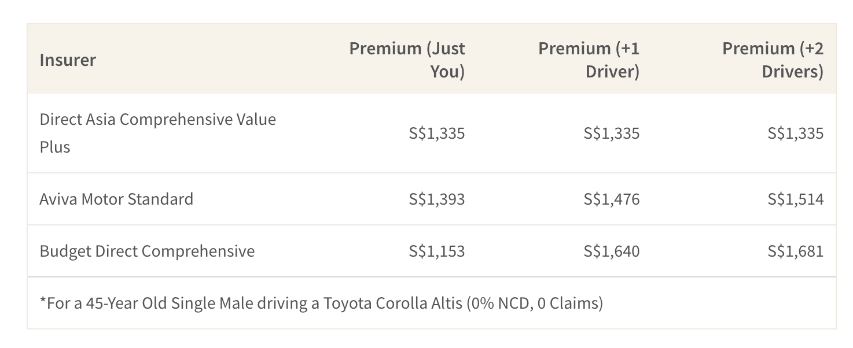Click the S$1,681 Budget Direct premium

tap(796, 251)
